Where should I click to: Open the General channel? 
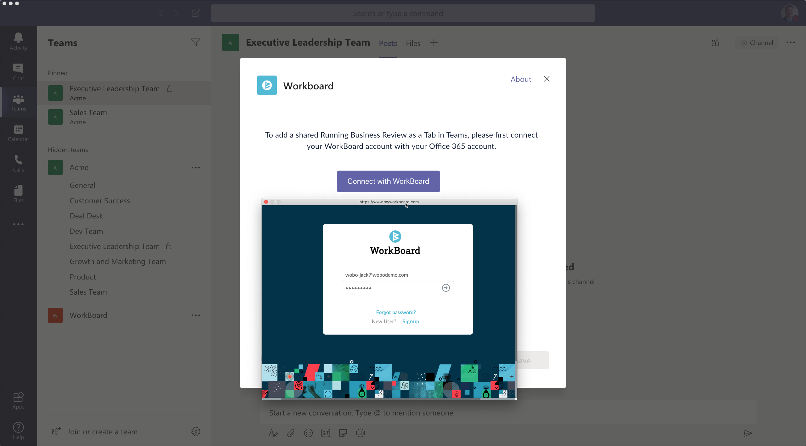click(x=82, y=185)
